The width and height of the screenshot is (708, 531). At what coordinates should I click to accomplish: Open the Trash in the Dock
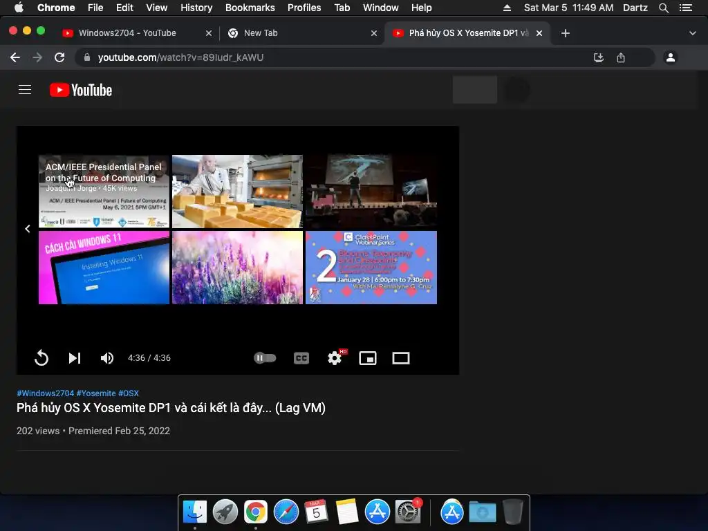pyautogui.click(x=513, y=512)
